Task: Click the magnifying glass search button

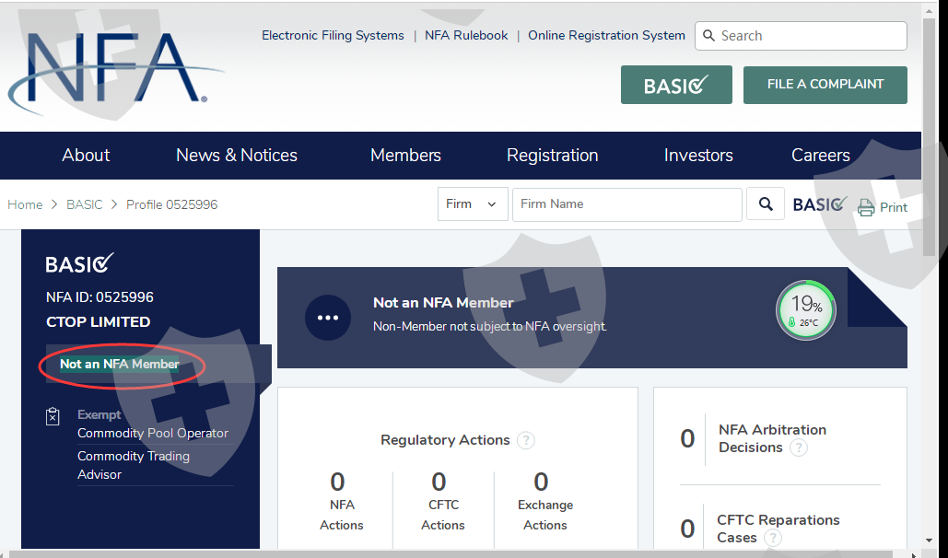Action: [x=766, y=204]
